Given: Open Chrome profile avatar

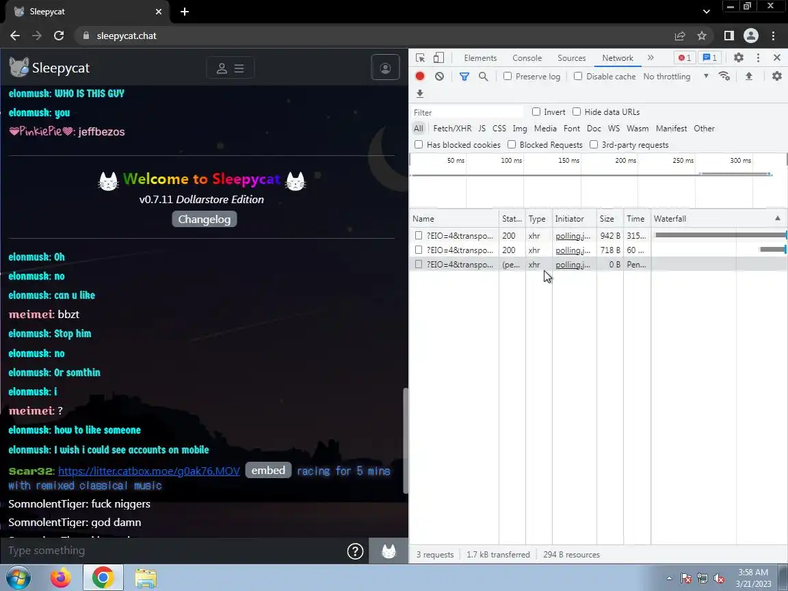Looking at the screenshot, I should coord(751,36).
